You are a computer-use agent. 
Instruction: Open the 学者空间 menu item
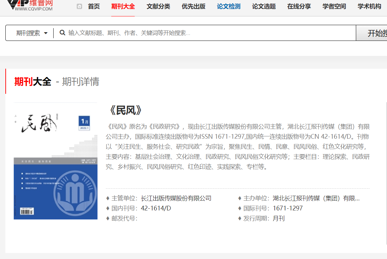[334, 6]
